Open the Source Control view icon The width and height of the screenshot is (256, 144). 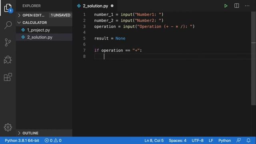[8, 42]
